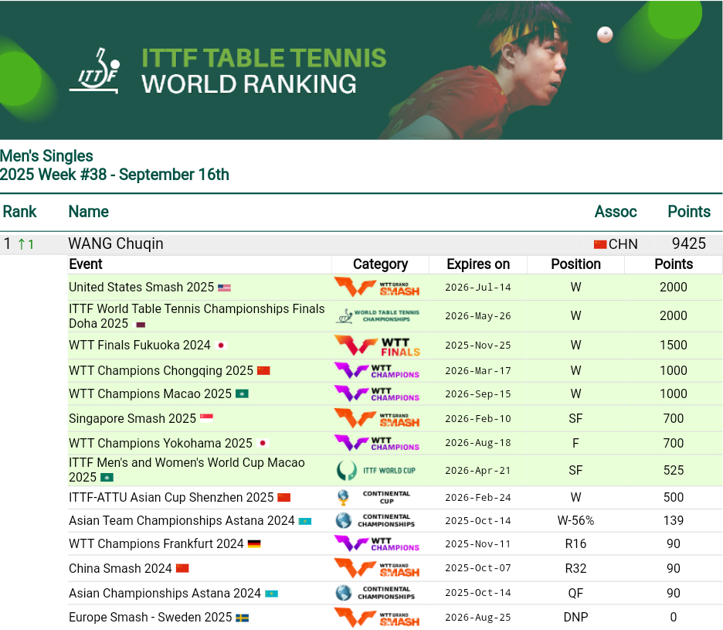Screen dimensions: 723x630
Task: Click the German flag beside WTT Champions Frankfurt
Action: tap(254, 543)
